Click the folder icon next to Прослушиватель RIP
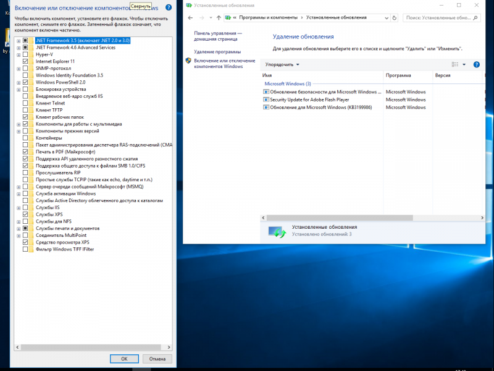 [31, 173]
